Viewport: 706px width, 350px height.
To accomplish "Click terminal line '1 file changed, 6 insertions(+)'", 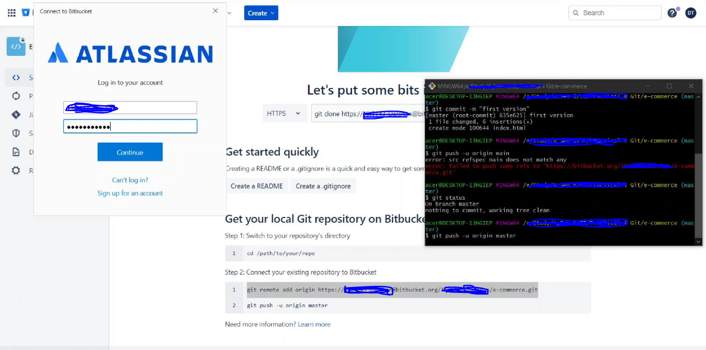I will pos(481,122).
